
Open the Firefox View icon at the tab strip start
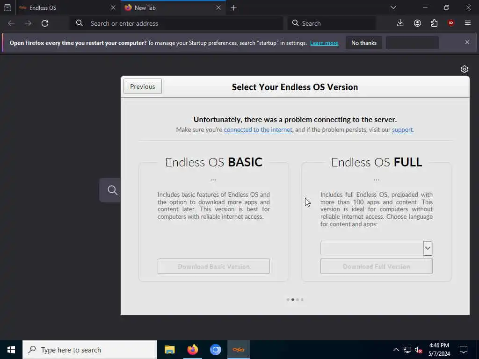(7, 7)
